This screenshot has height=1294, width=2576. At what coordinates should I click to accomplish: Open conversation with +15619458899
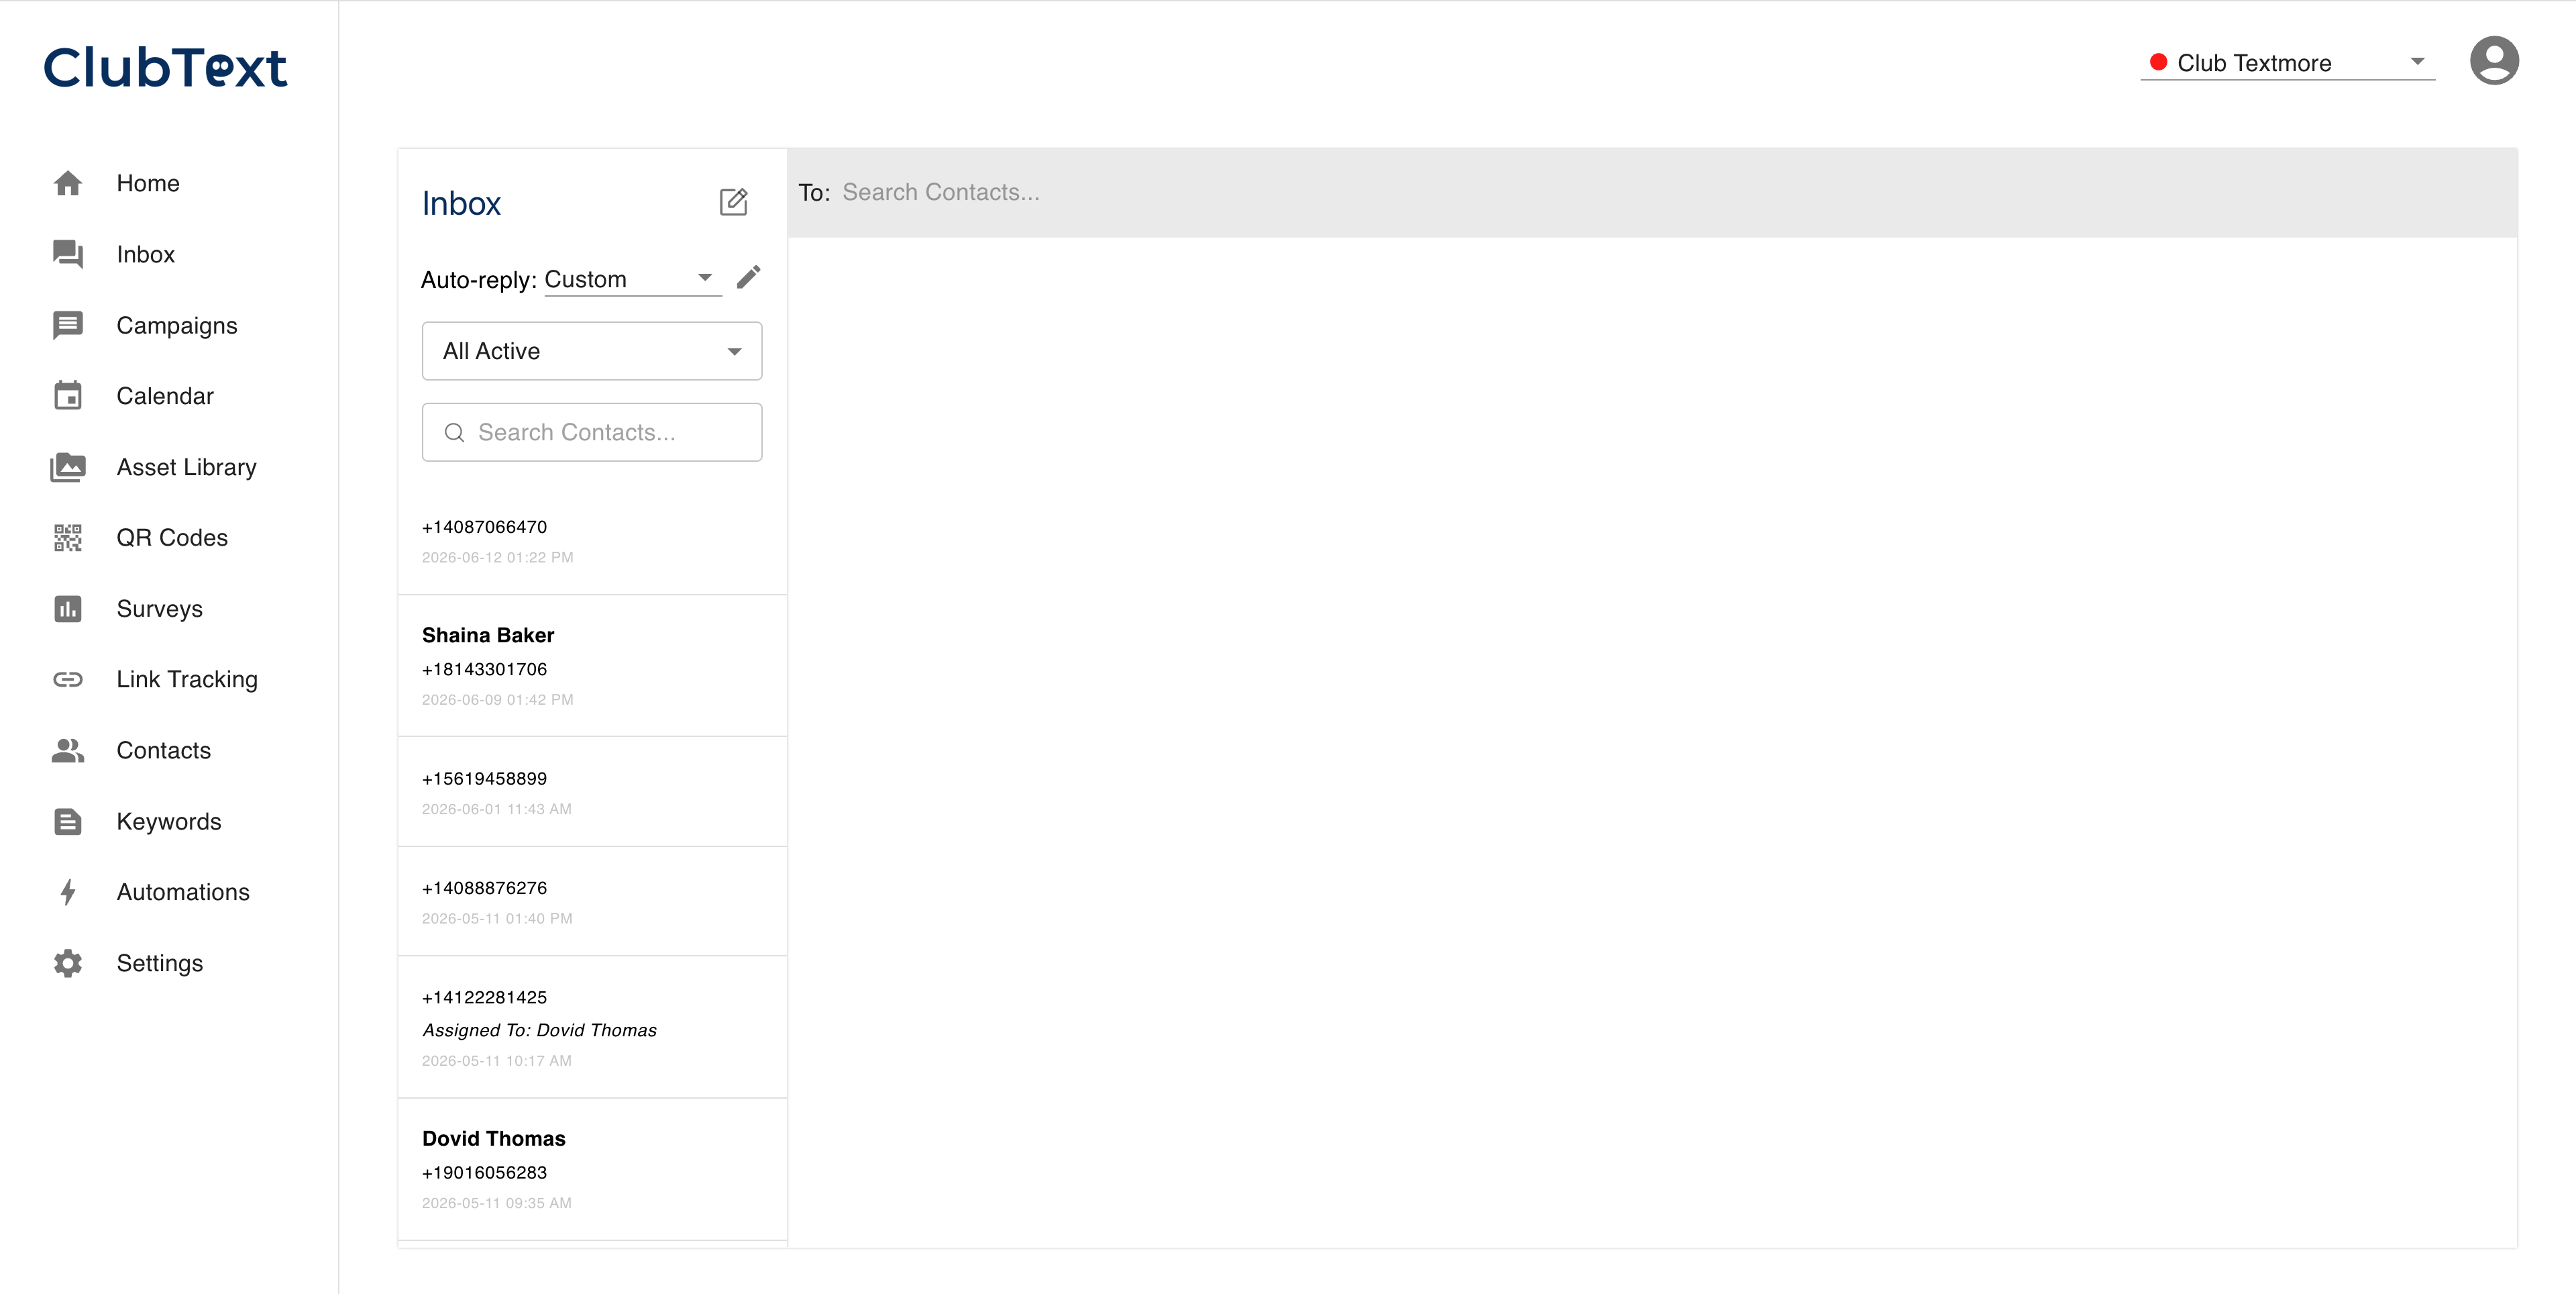pyautogui.click(x=592, y=791)
